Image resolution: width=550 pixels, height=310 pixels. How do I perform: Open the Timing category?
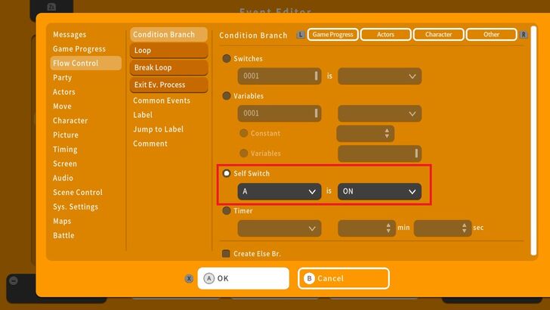click(65, 150)
